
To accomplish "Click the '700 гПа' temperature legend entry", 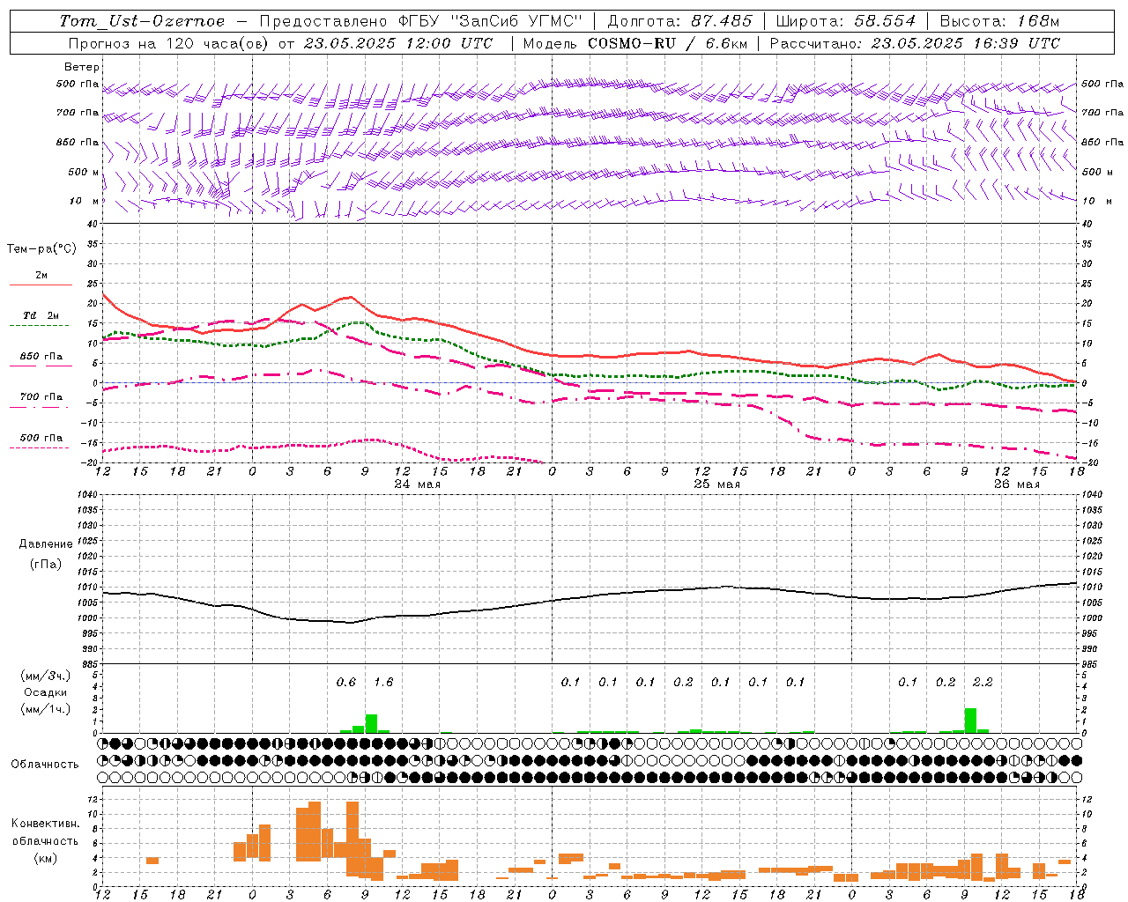I will coord(41,397).
